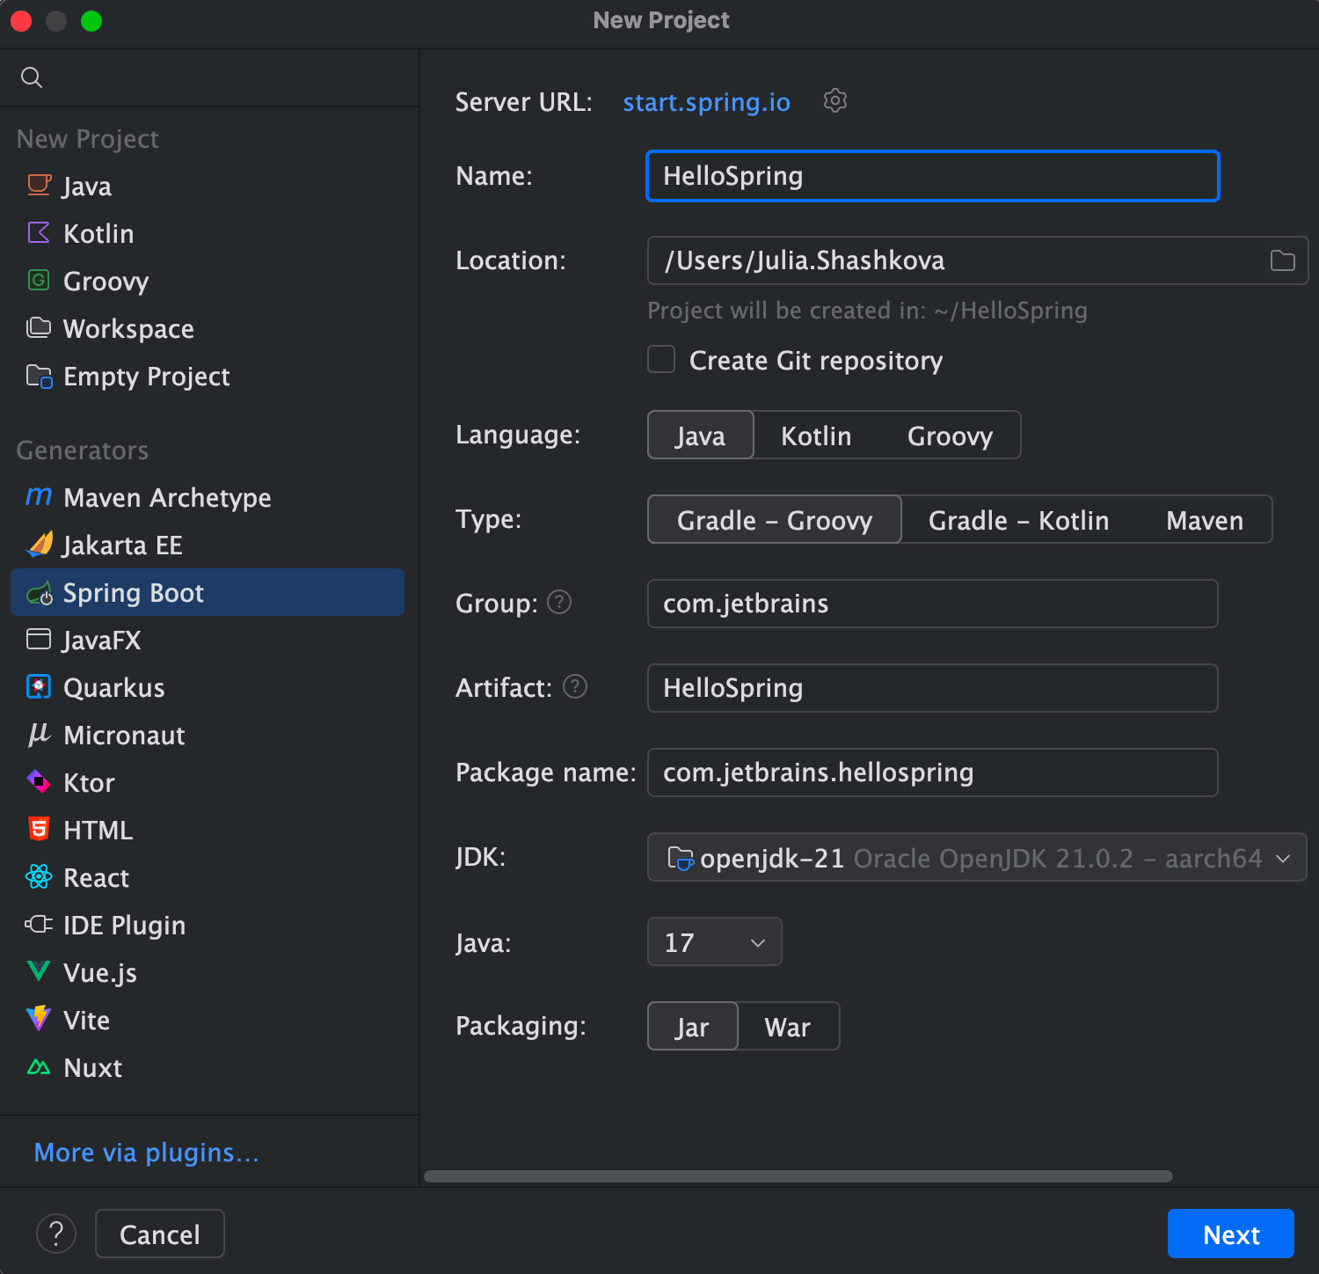Click the Cancel button

click(x=160, y=1234)
